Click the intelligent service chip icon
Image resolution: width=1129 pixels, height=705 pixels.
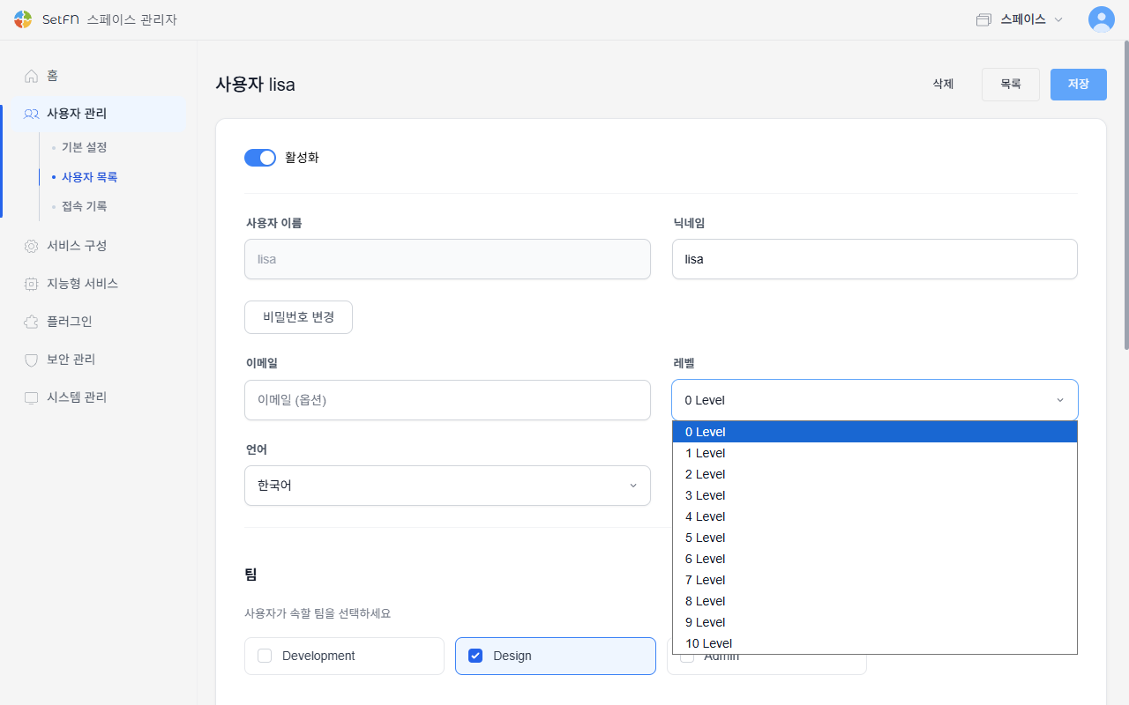pos(32,284)
